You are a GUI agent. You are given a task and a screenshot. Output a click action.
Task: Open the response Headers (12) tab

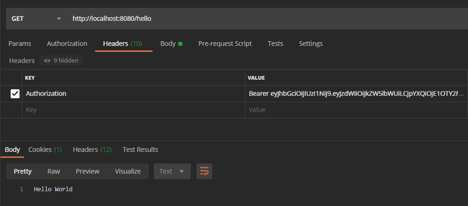point(92,150)
